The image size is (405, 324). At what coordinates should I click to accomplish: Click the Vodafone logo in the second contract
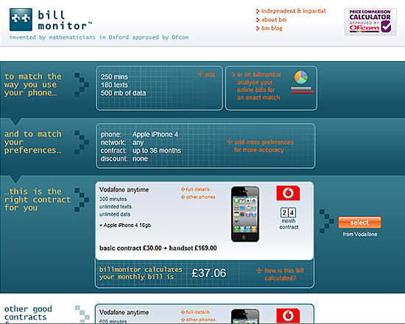288,316
